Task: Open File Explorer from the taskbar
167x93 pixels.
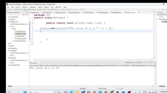Action: pyautogui.click(x=77, y=92)
